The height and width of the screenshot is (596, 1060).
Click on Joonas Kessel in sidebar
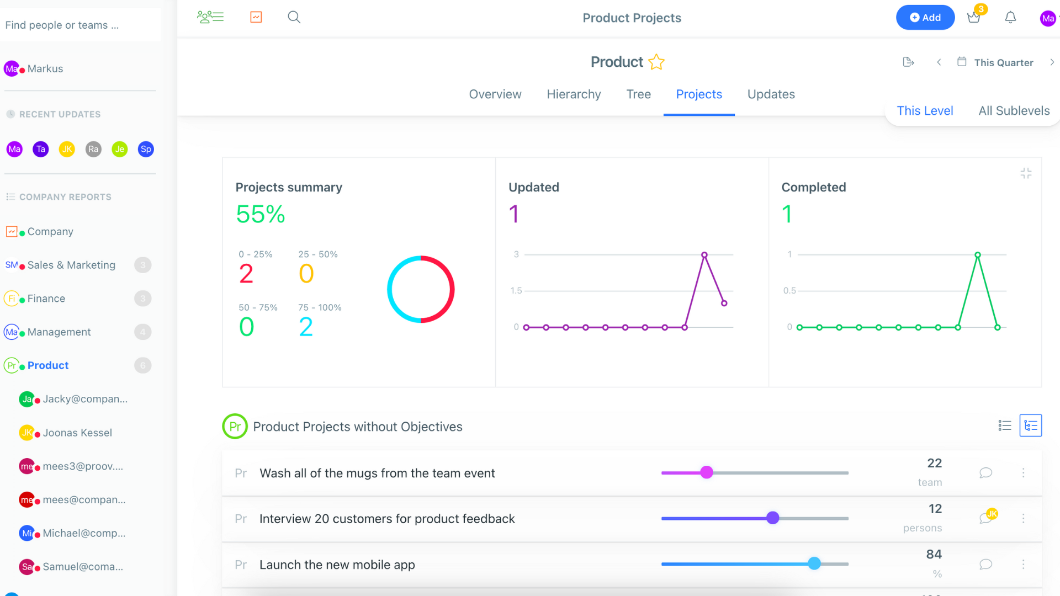pyautogui.click(x=78, y=432)
